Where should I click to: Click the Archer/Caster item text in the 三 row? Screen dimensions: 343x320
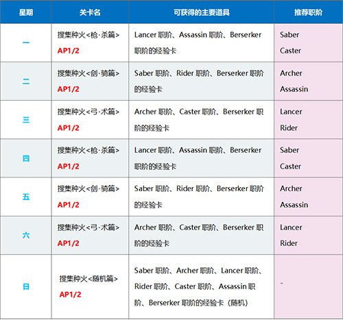point(199,120)
